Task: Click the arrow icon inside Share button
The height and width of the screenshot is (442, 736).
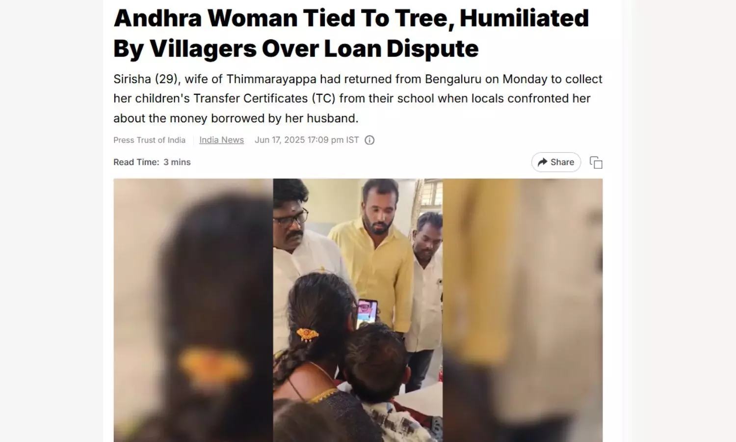Action: pos(542,162)
